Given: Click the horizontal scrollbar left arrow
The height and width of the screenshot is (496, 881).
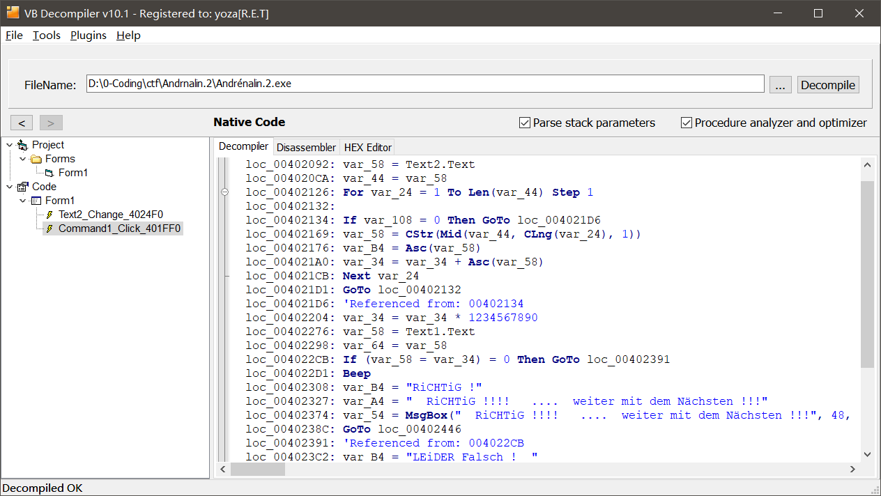Looking at the screenshot, I should pos(224,470).
